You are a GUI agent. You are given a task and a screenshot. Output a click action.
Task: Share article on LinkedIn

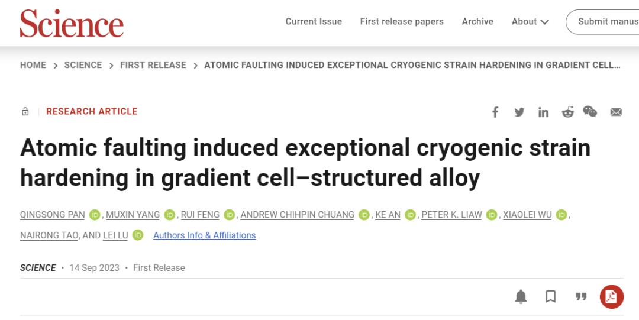[x=543, y=112]
